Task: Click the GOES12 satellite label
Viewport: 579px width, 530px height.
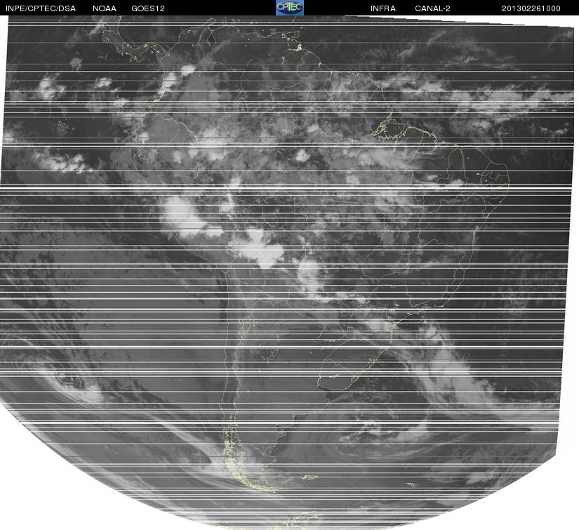Action: pyautogui.click(x=148, y=8)
